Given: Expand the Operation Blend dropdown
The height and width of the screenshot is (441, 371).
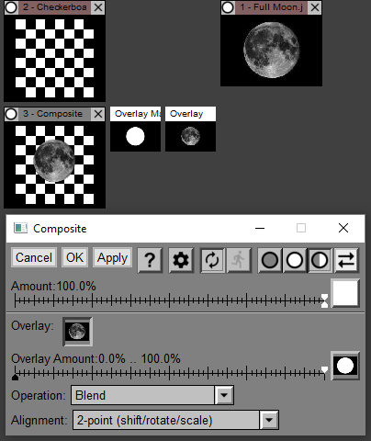Looking at the screenshot, I should click(224, 395).
